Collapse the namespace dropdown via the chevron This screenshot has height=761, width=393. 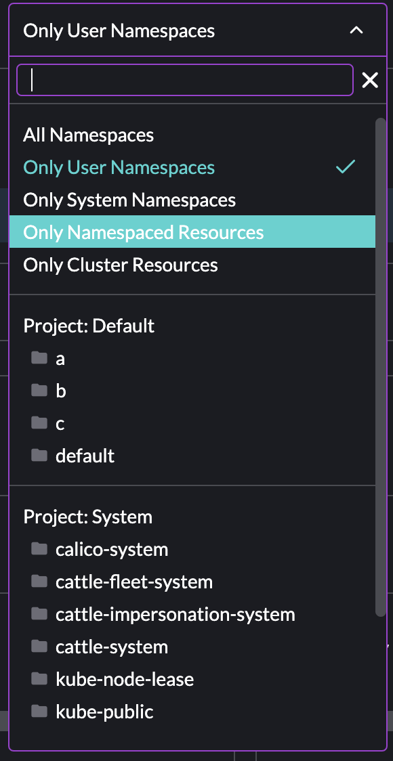(x=356, y=30)
